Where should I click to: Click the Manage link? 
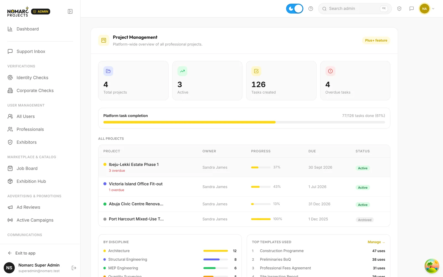pos(376,242)
